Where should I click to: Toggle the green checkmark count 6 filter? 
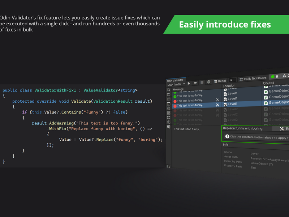coord(275,76)
